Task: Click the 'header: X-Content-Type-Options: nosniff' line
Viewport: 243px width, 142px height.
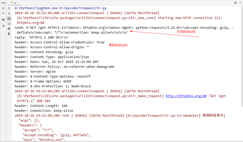Action: [53, 76]
